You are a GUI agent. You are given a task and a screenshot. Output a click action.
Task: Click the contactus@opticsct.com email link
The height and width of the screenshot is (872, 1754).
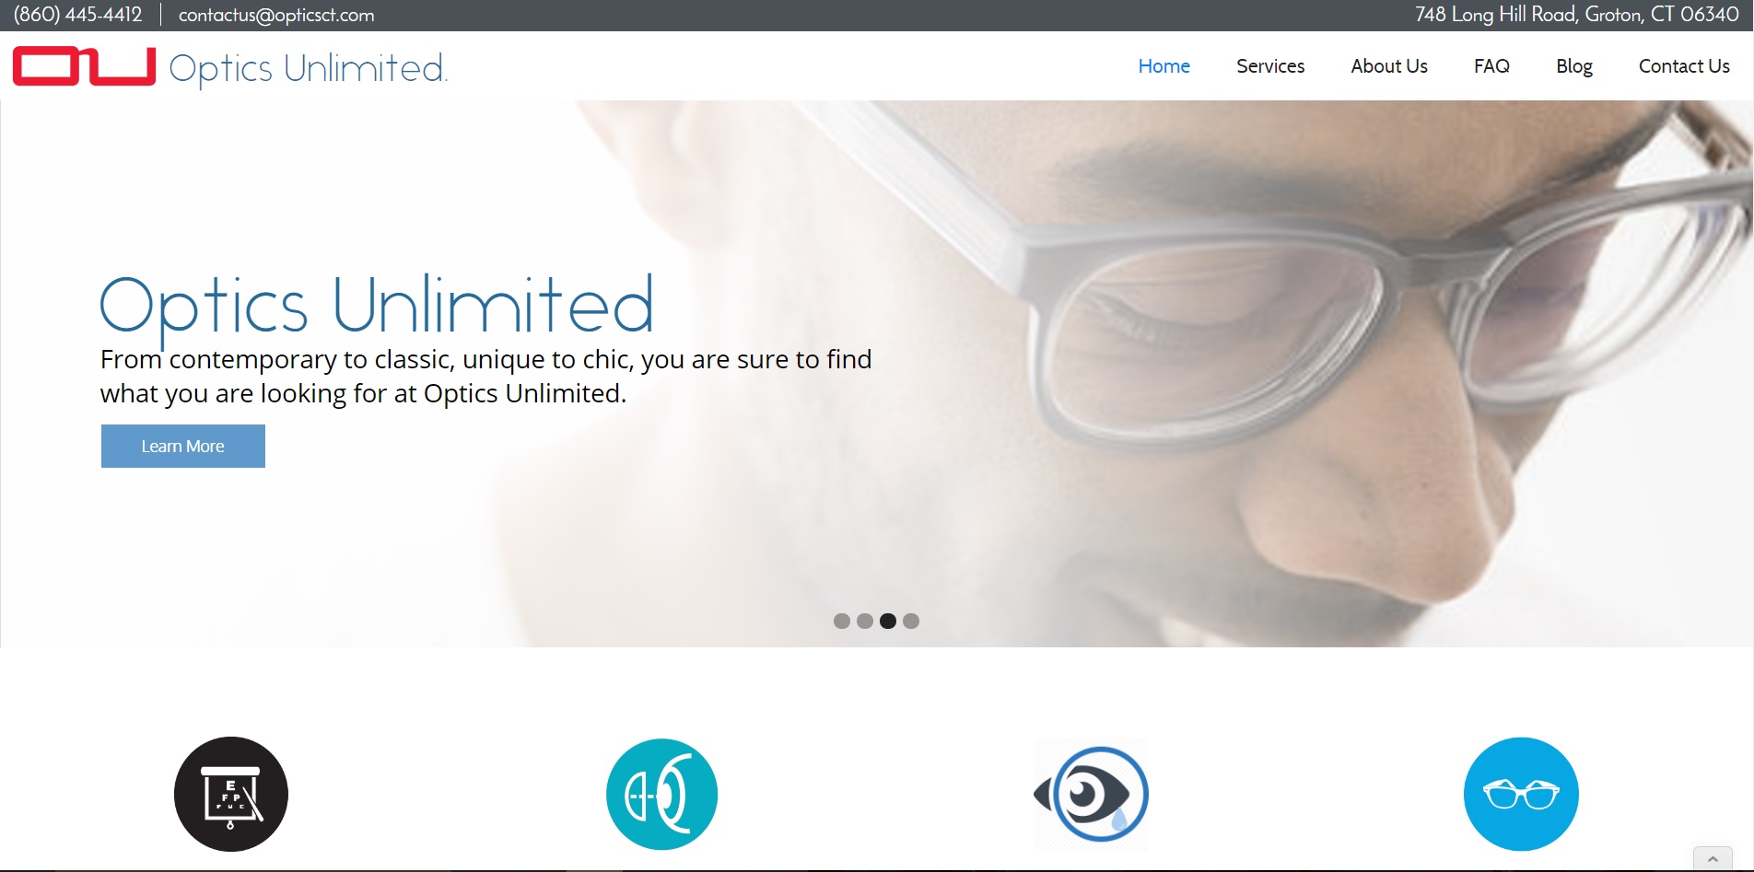click(276, 16)
